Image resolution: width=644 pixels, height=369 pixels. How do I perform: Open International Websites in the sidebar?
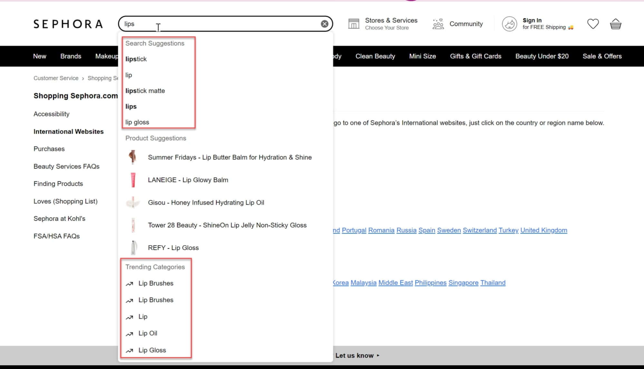click(x=68, y=131)
